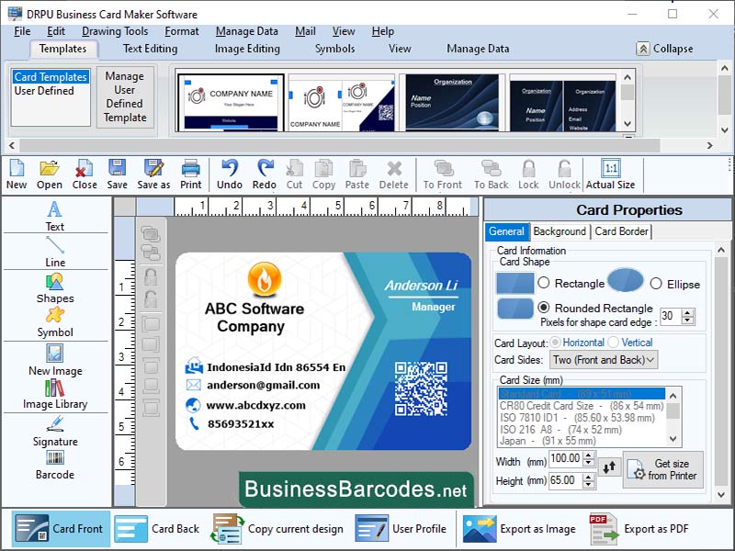Switch to the Background properties tab
Image resolution: width=735 pixels, height=551 pixels.
click(x=559, y=231)
